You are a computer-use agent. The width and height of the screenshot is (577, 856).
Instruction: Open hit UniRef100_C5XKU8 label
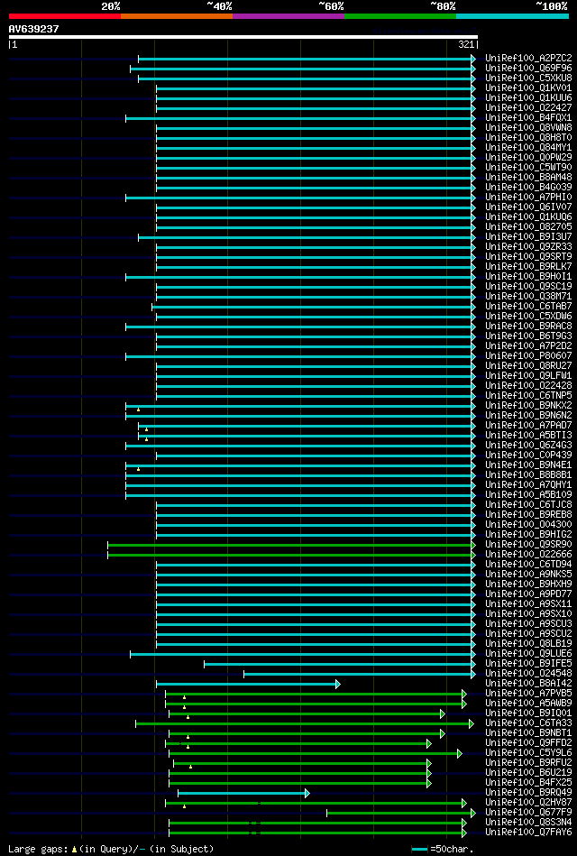[528, 78]
